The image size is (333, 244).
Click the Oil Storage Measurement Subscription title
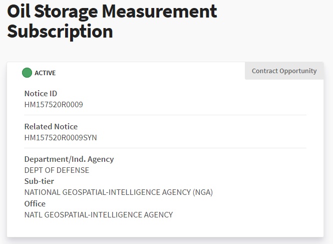coord(112,21)
